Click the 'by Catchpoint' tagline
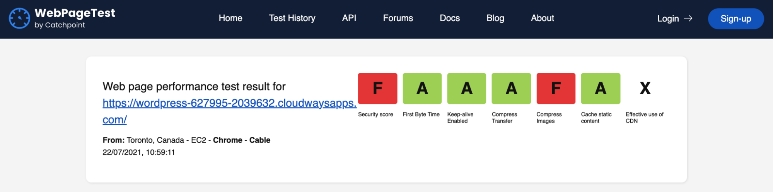Screen dimensions: 773x192 60,25
